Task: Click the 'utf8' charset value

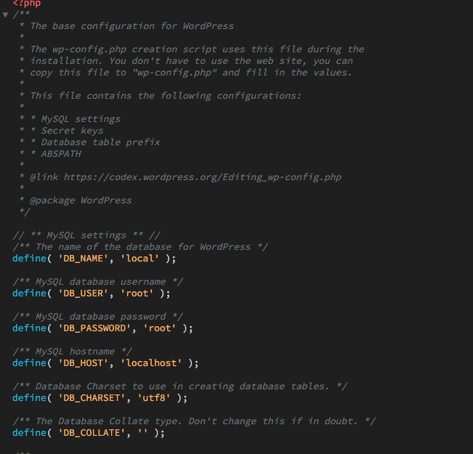Action: 156,398
